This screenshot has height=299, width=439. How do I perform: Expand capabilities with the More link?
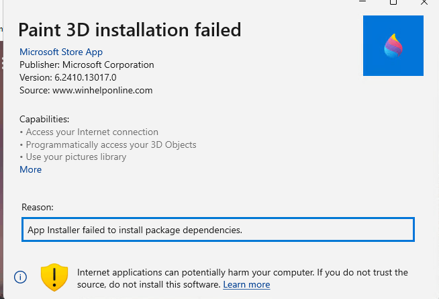coord(31,169)
